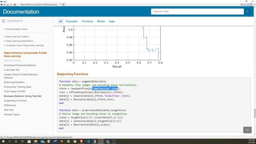Jump to Create Faster R-CNN Detection Network
The height and width of the screenshot is (144, 256).
21,76
